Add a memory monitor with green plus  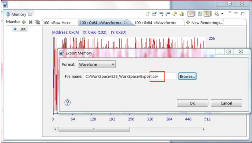point(24,22)
